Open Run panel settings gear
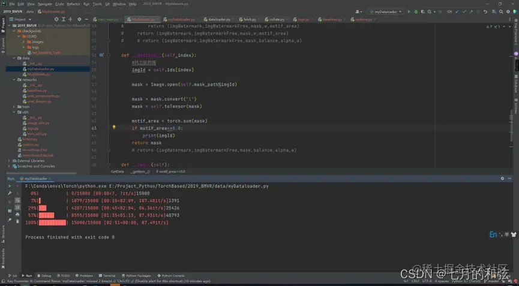The width and height of the screenshot is (519, 286). click(x=502, y=178)
